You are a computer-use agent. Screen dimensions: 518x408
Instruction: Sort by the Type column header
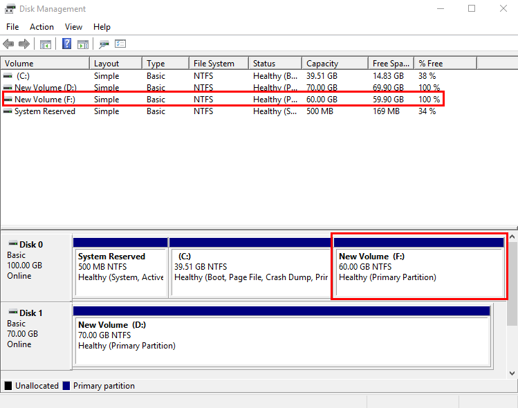166,64
